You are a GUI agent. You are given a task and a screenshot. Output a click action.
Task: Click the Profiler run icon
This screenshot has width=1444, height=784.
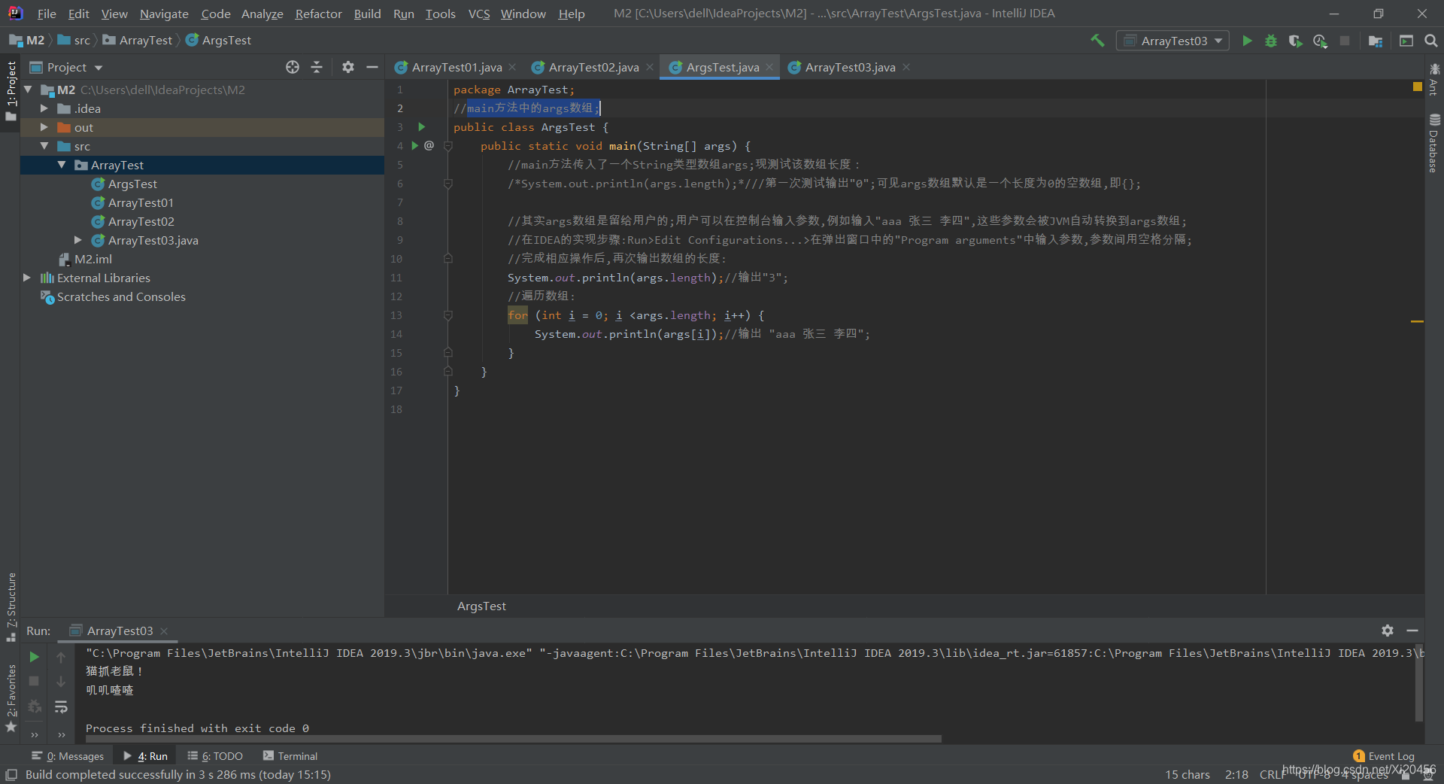click(1320, 41)
